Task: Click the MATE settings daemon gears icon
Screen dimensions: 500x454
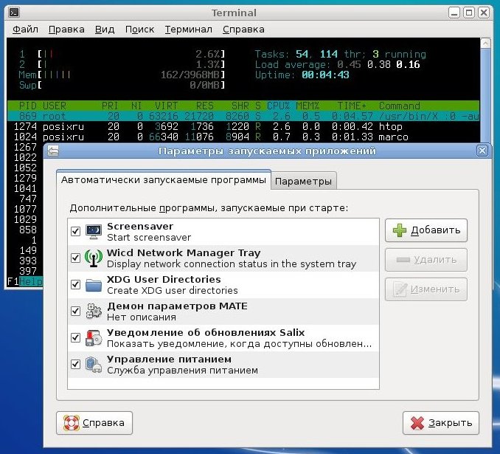Action: click(x=94, y=312)
